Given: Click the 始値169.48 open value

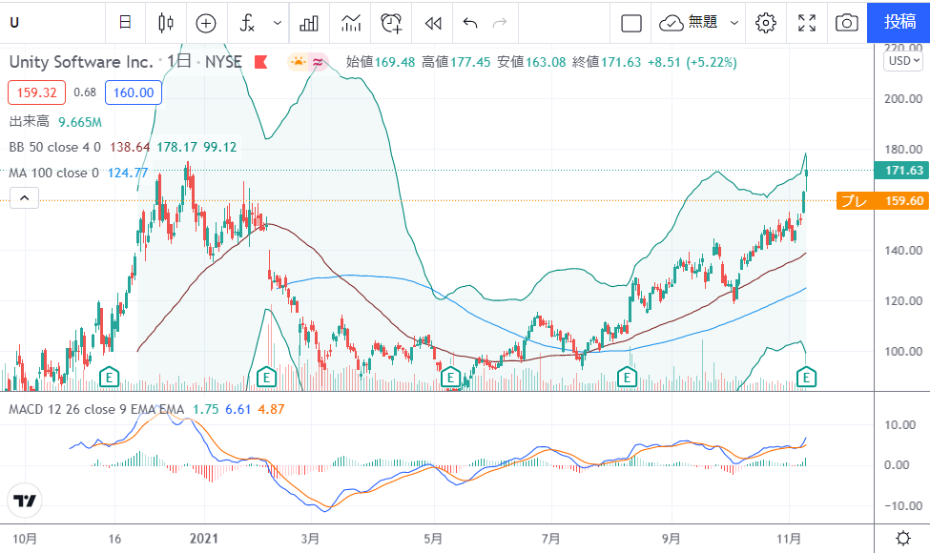Looking at the screenshot, I should pos(381,62).
